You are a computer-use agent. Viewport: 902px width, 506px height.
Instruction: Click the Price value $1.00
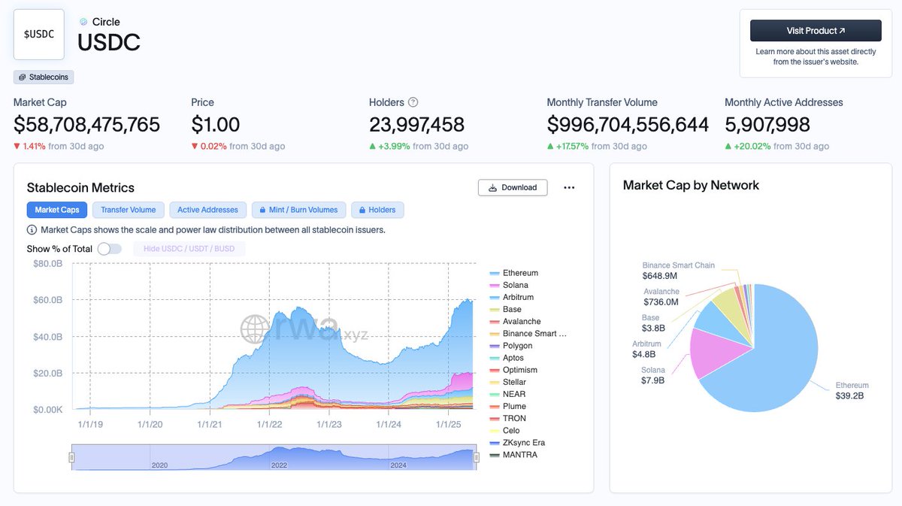point(216,125)
